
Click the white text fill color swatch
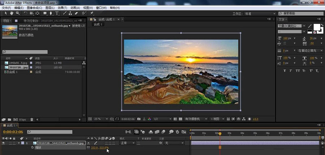(x=317, y=27)
